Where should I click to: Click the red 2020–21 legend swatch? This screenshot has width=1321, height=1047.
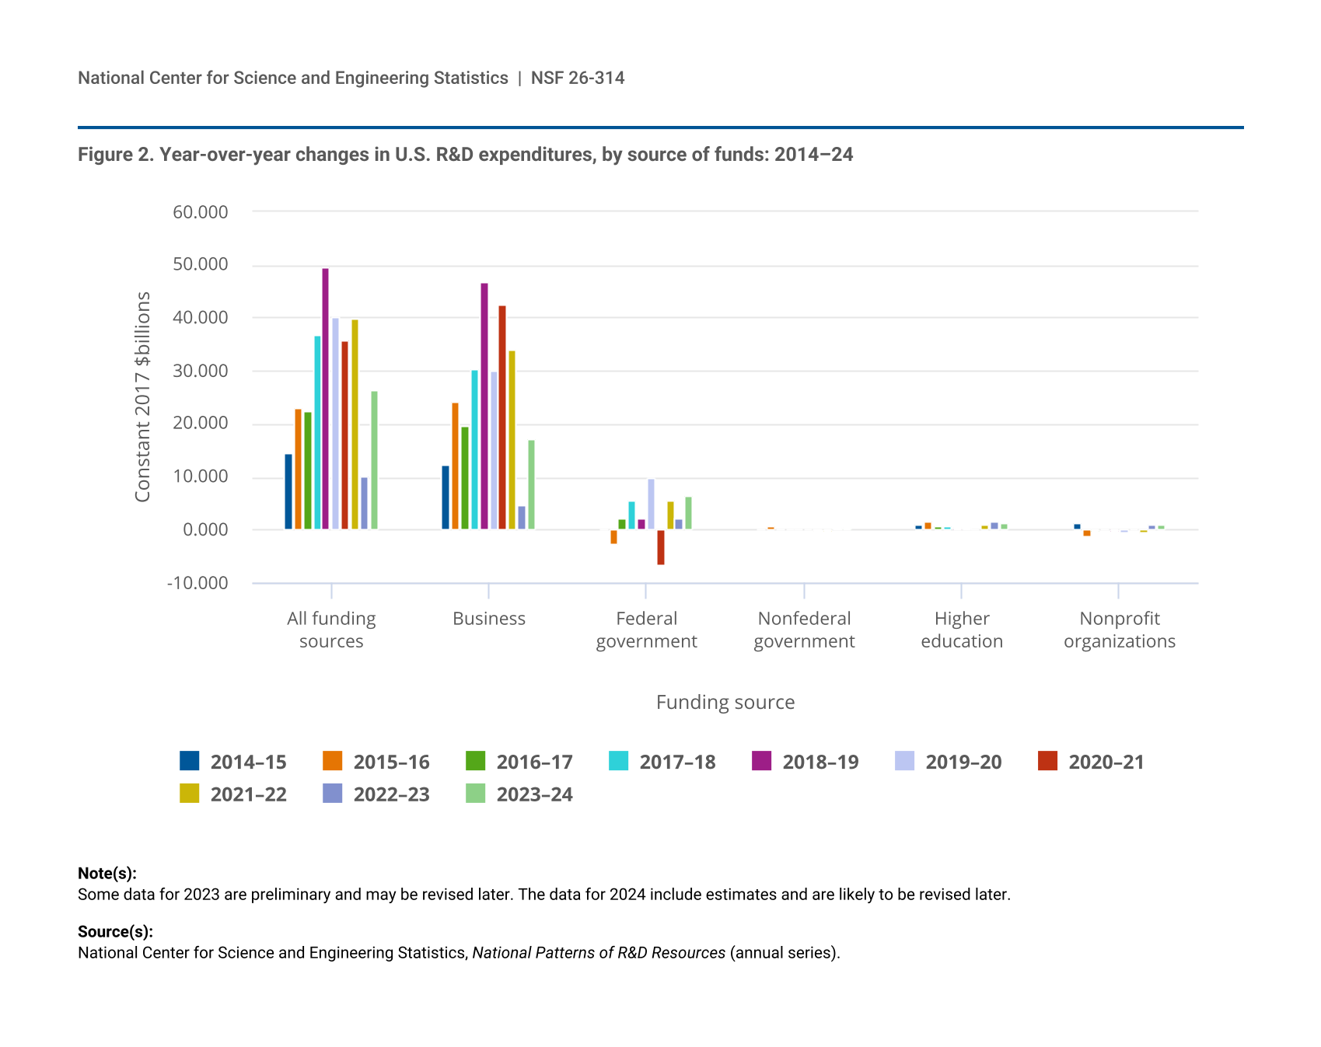(x=1047, y=761)
